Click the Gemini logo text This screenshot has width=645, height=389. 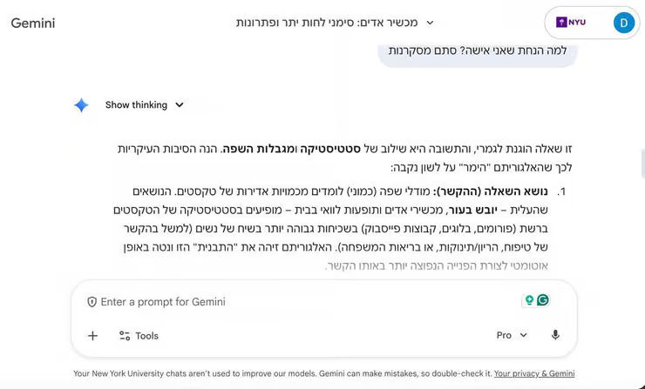coord(33,23)
